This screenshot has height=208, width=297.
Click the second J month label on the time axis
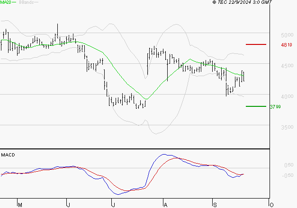click(x=114, y=205)
